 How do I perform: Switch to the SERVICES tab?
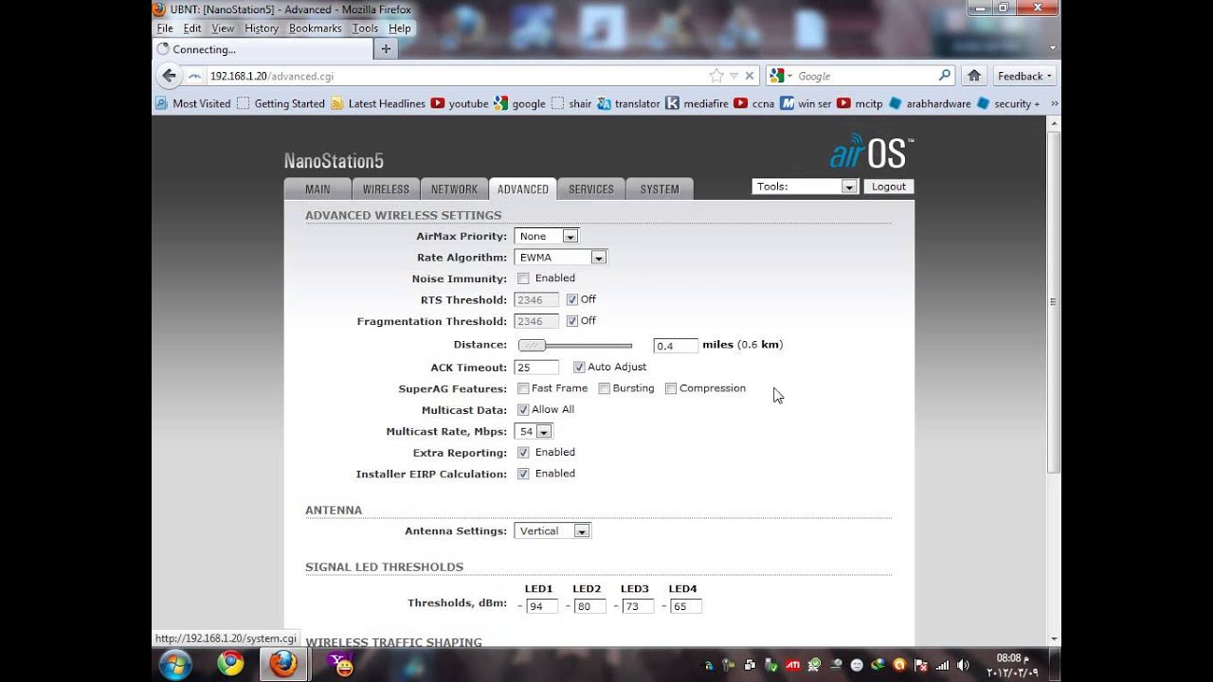(591, 189)
